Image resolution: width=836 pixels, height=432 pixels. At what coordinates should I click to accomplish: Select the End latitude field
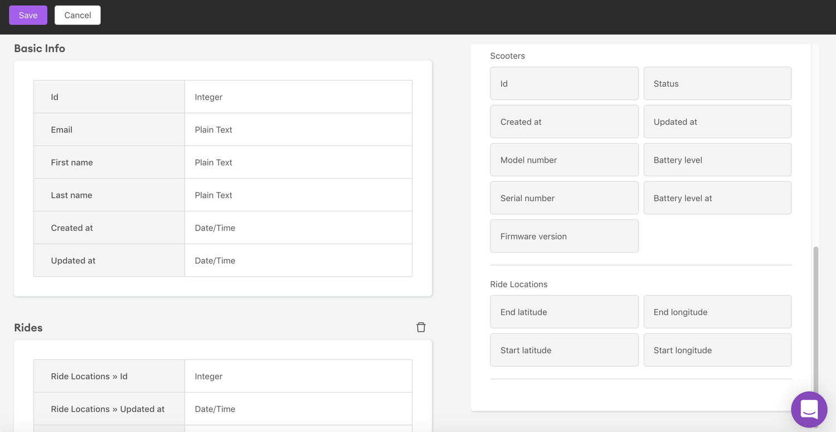pos(564,312)
